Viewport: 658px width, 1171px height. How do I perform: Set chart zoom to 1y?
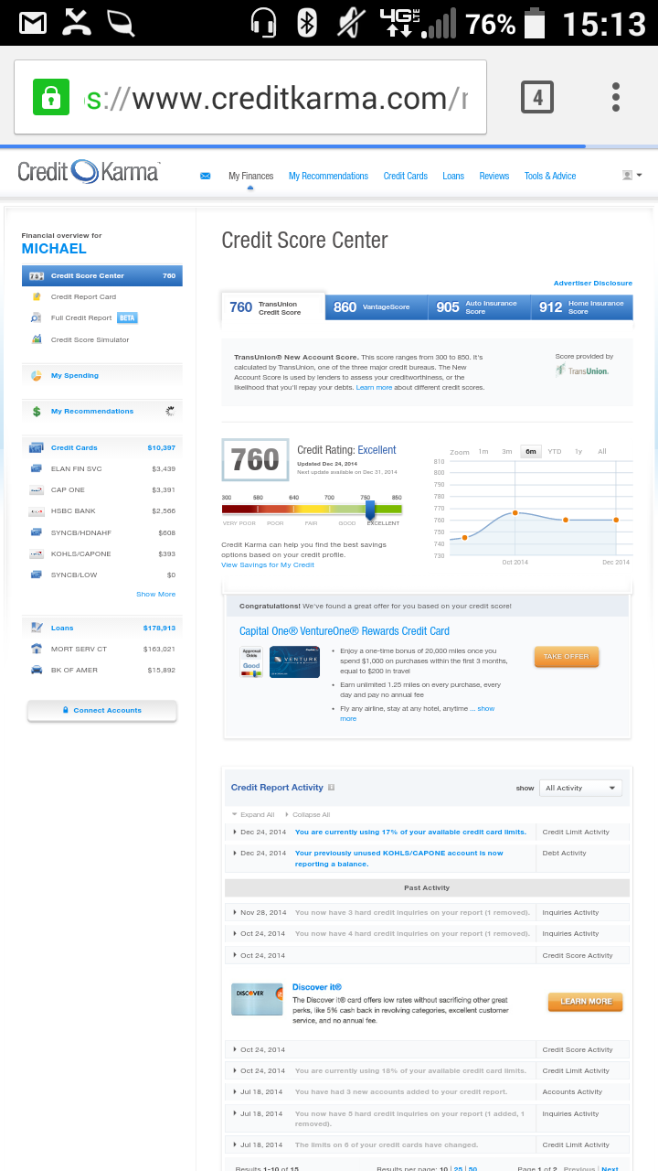point(578,451)
